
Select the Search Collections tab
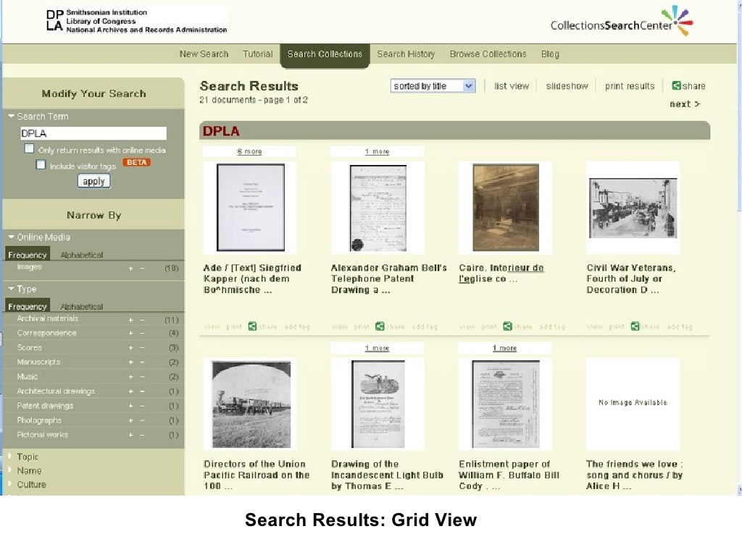coord(325,55)
